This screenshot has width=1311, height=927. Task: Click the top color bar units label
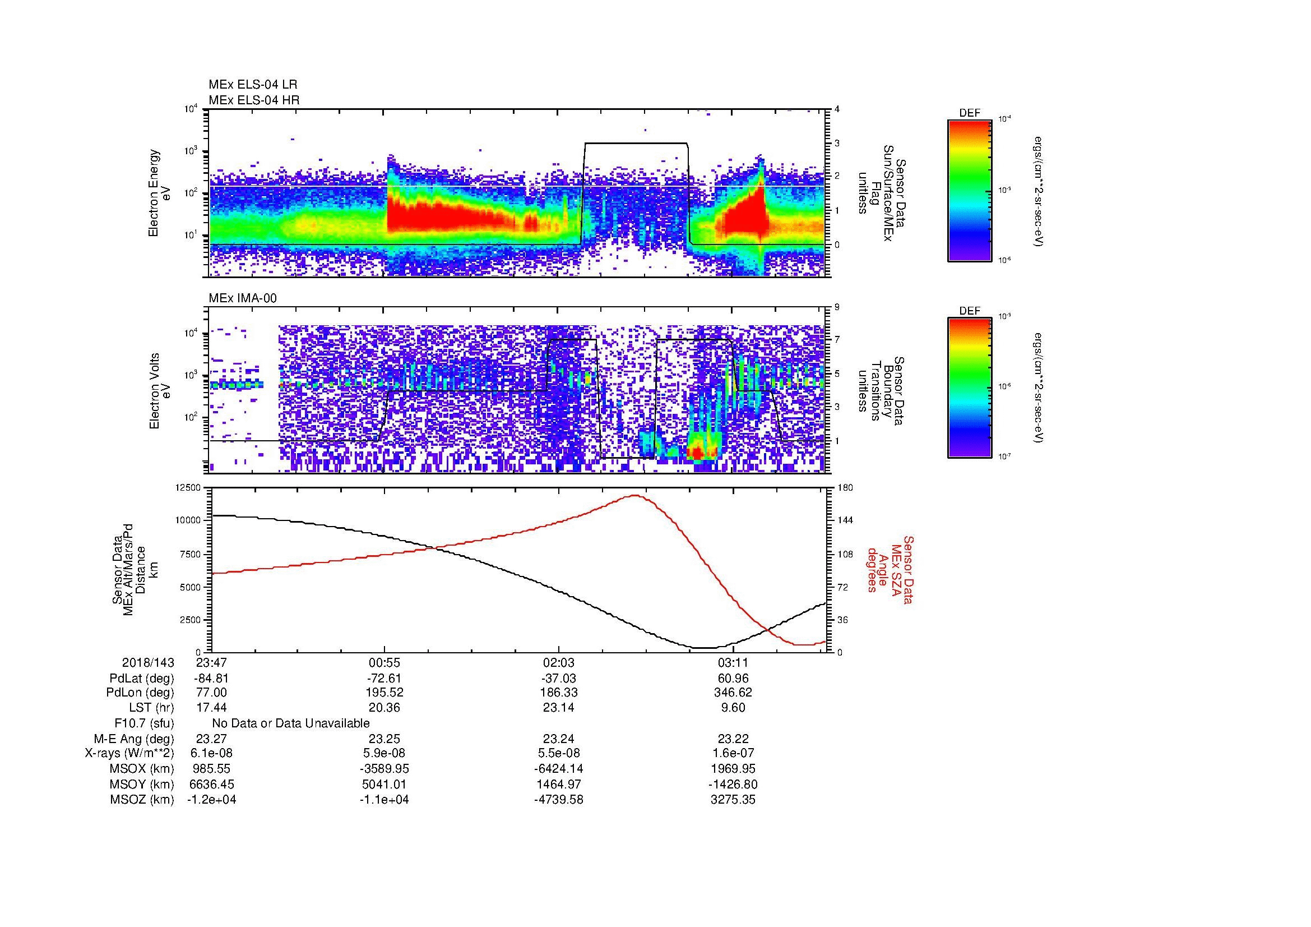1039,191
